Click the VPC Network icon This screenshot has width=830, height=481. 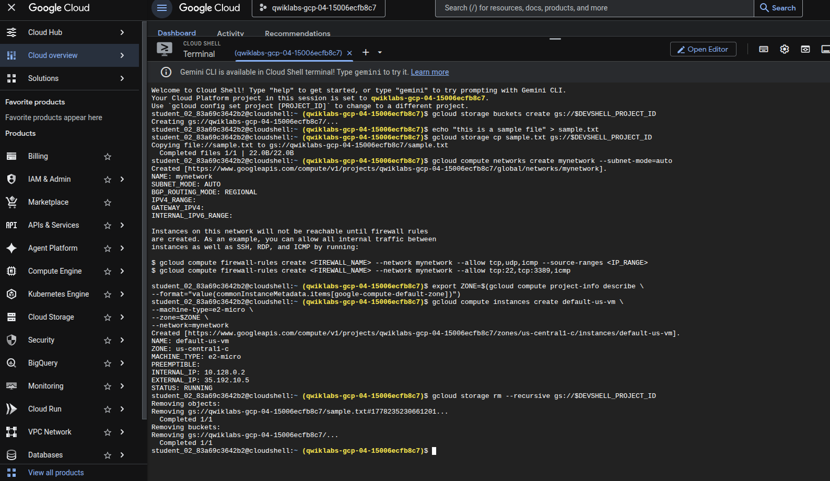pos(11,432)
